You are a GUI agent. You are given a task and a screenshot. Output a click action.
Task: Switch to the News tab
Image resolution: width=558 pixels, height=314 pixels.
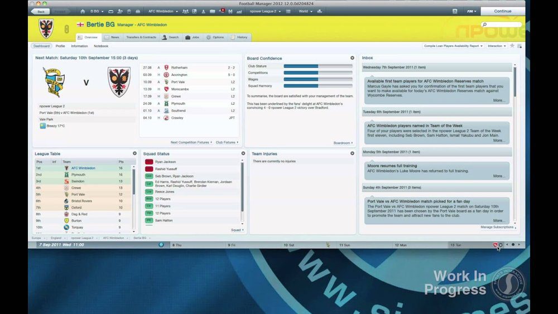pyautogui.click(x=112, y=37)
